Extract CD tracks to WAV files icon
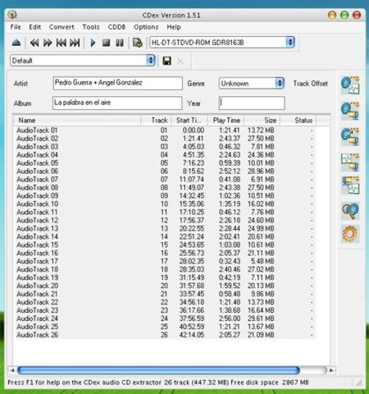Image resolution: width=369 pixels, height=394 pixels. (350, 85)
